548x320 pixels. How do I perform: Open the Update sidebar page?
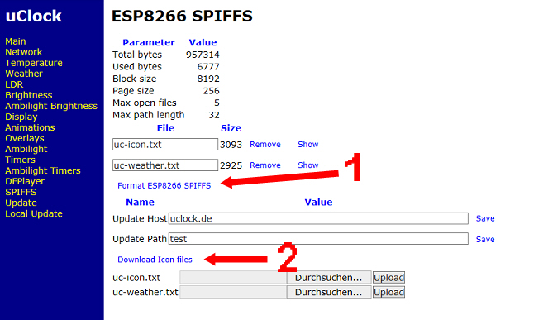click(x=21, y=203)
